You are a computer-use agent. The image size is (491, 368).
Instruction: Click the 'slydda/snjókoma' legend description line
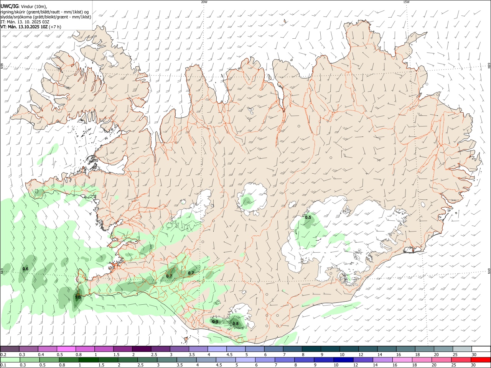pos(46,17)
